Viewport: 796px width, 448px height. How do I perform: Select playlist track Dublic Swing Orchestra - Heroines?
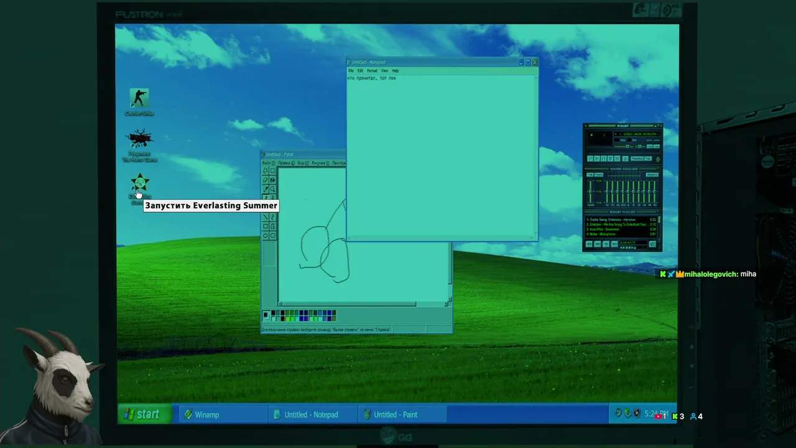click(621, 219)
